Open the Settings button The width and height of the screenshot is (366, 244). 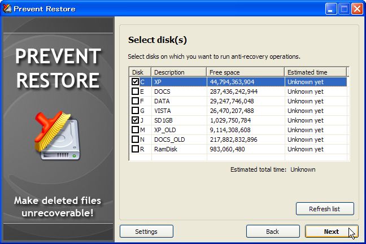click(x=146, y=232)
